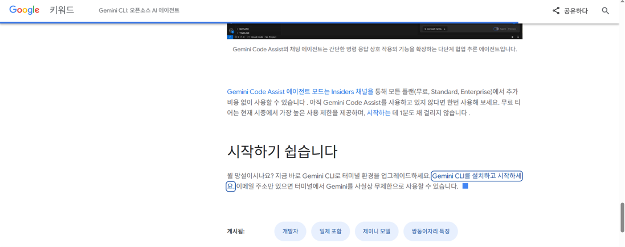Screen dimensions: 625x247
Task: Open the Gemini Code Assist 에이전트 모드는 Insiders 채널을 link
Action: point(300,91)
